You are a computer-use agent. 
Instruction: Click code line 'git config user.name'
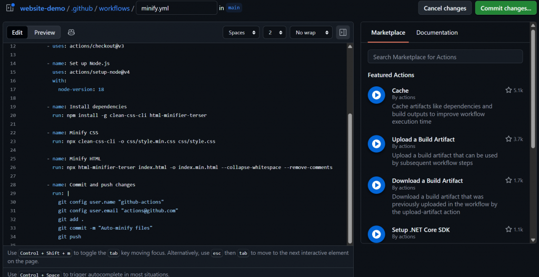coord(111,202)
